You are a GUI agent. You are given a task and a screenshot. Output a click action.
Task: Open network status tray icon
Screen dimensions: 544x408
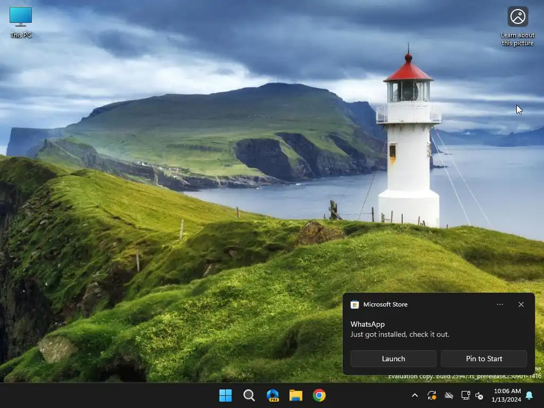(x=465, y=395)
